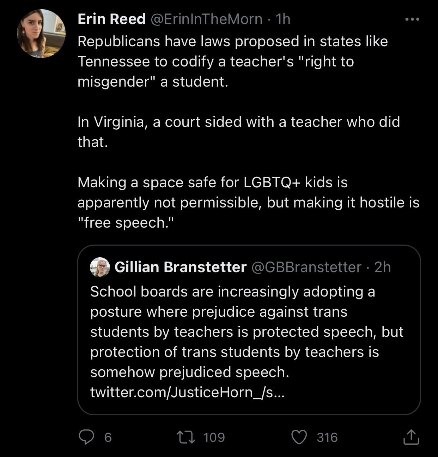
Task: Open Gillian Branstetter's display name
Action: (181, 267)
